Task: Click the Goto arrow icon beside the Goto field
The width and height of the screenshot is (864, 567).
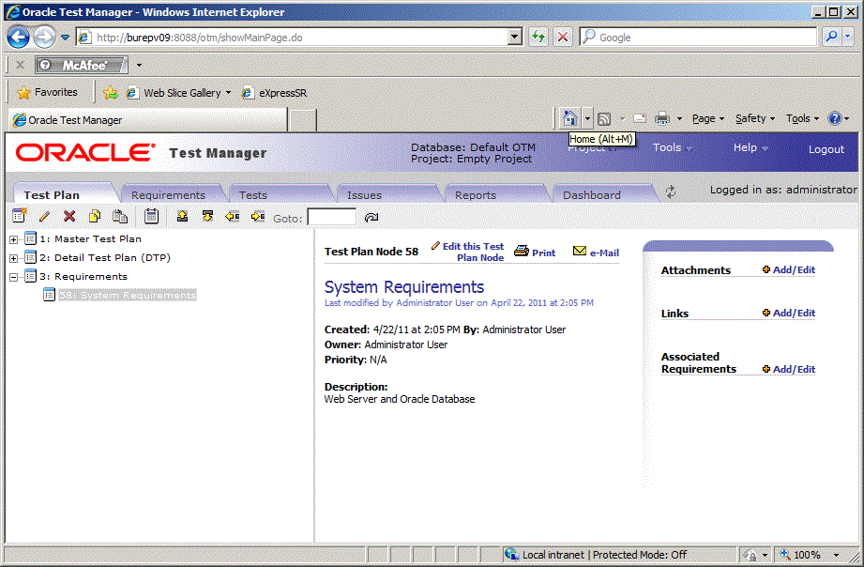Action: [371, 218]
